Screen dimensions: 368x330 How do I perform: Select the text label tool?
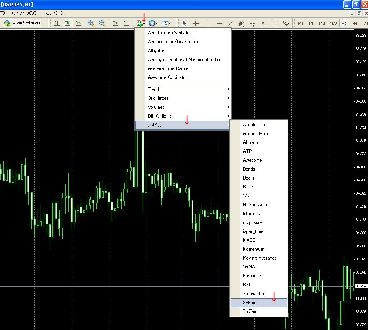pyautogui.click(x=274, y=23)
